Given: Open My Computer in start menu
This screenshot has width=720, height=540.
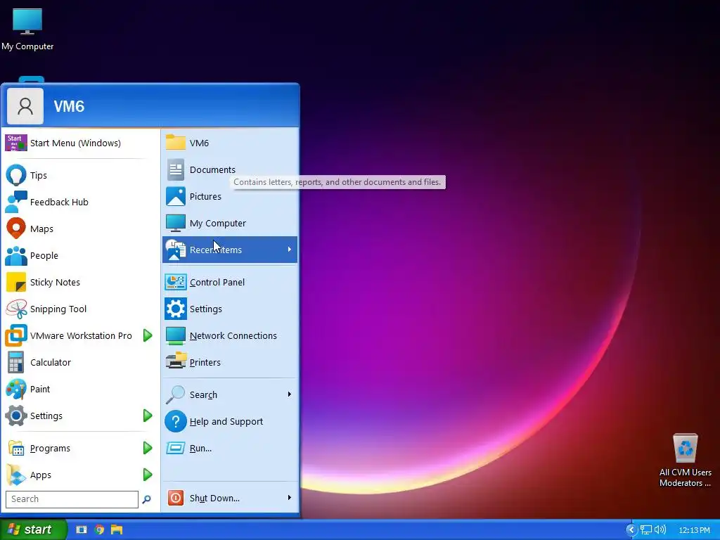Looking at the screenshot, I should 230,223.
